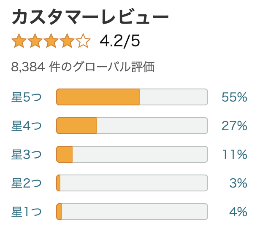The width and height of the screenshot is (260, 231).
Task: Open the 星5つ reviews link
Action: click(26, 97)
